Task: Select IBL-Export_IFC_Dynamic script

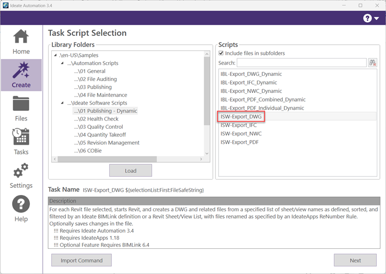Action: point(248,83)
